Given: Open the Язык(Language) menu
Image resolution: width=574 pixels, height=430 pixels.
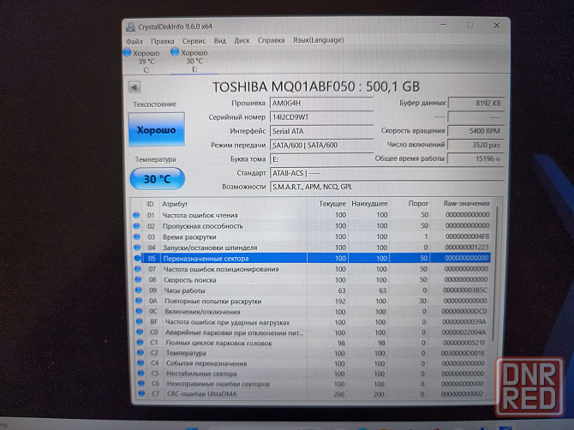Looking at the screenshot, I should point(318,40).
